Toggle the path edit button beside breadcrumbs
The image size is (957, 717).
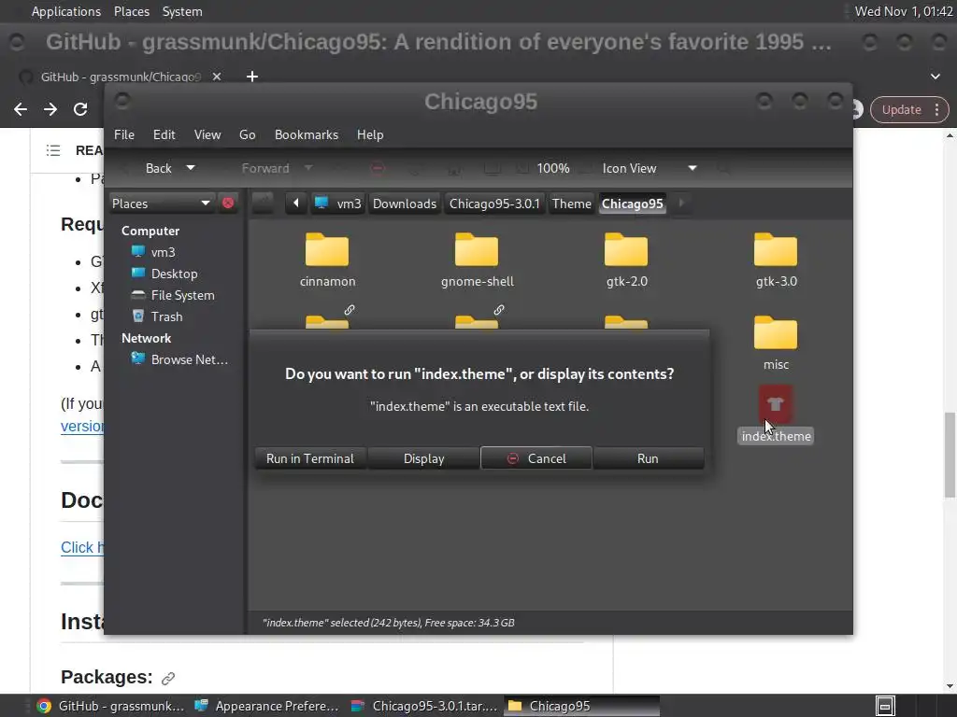point(263,203)
